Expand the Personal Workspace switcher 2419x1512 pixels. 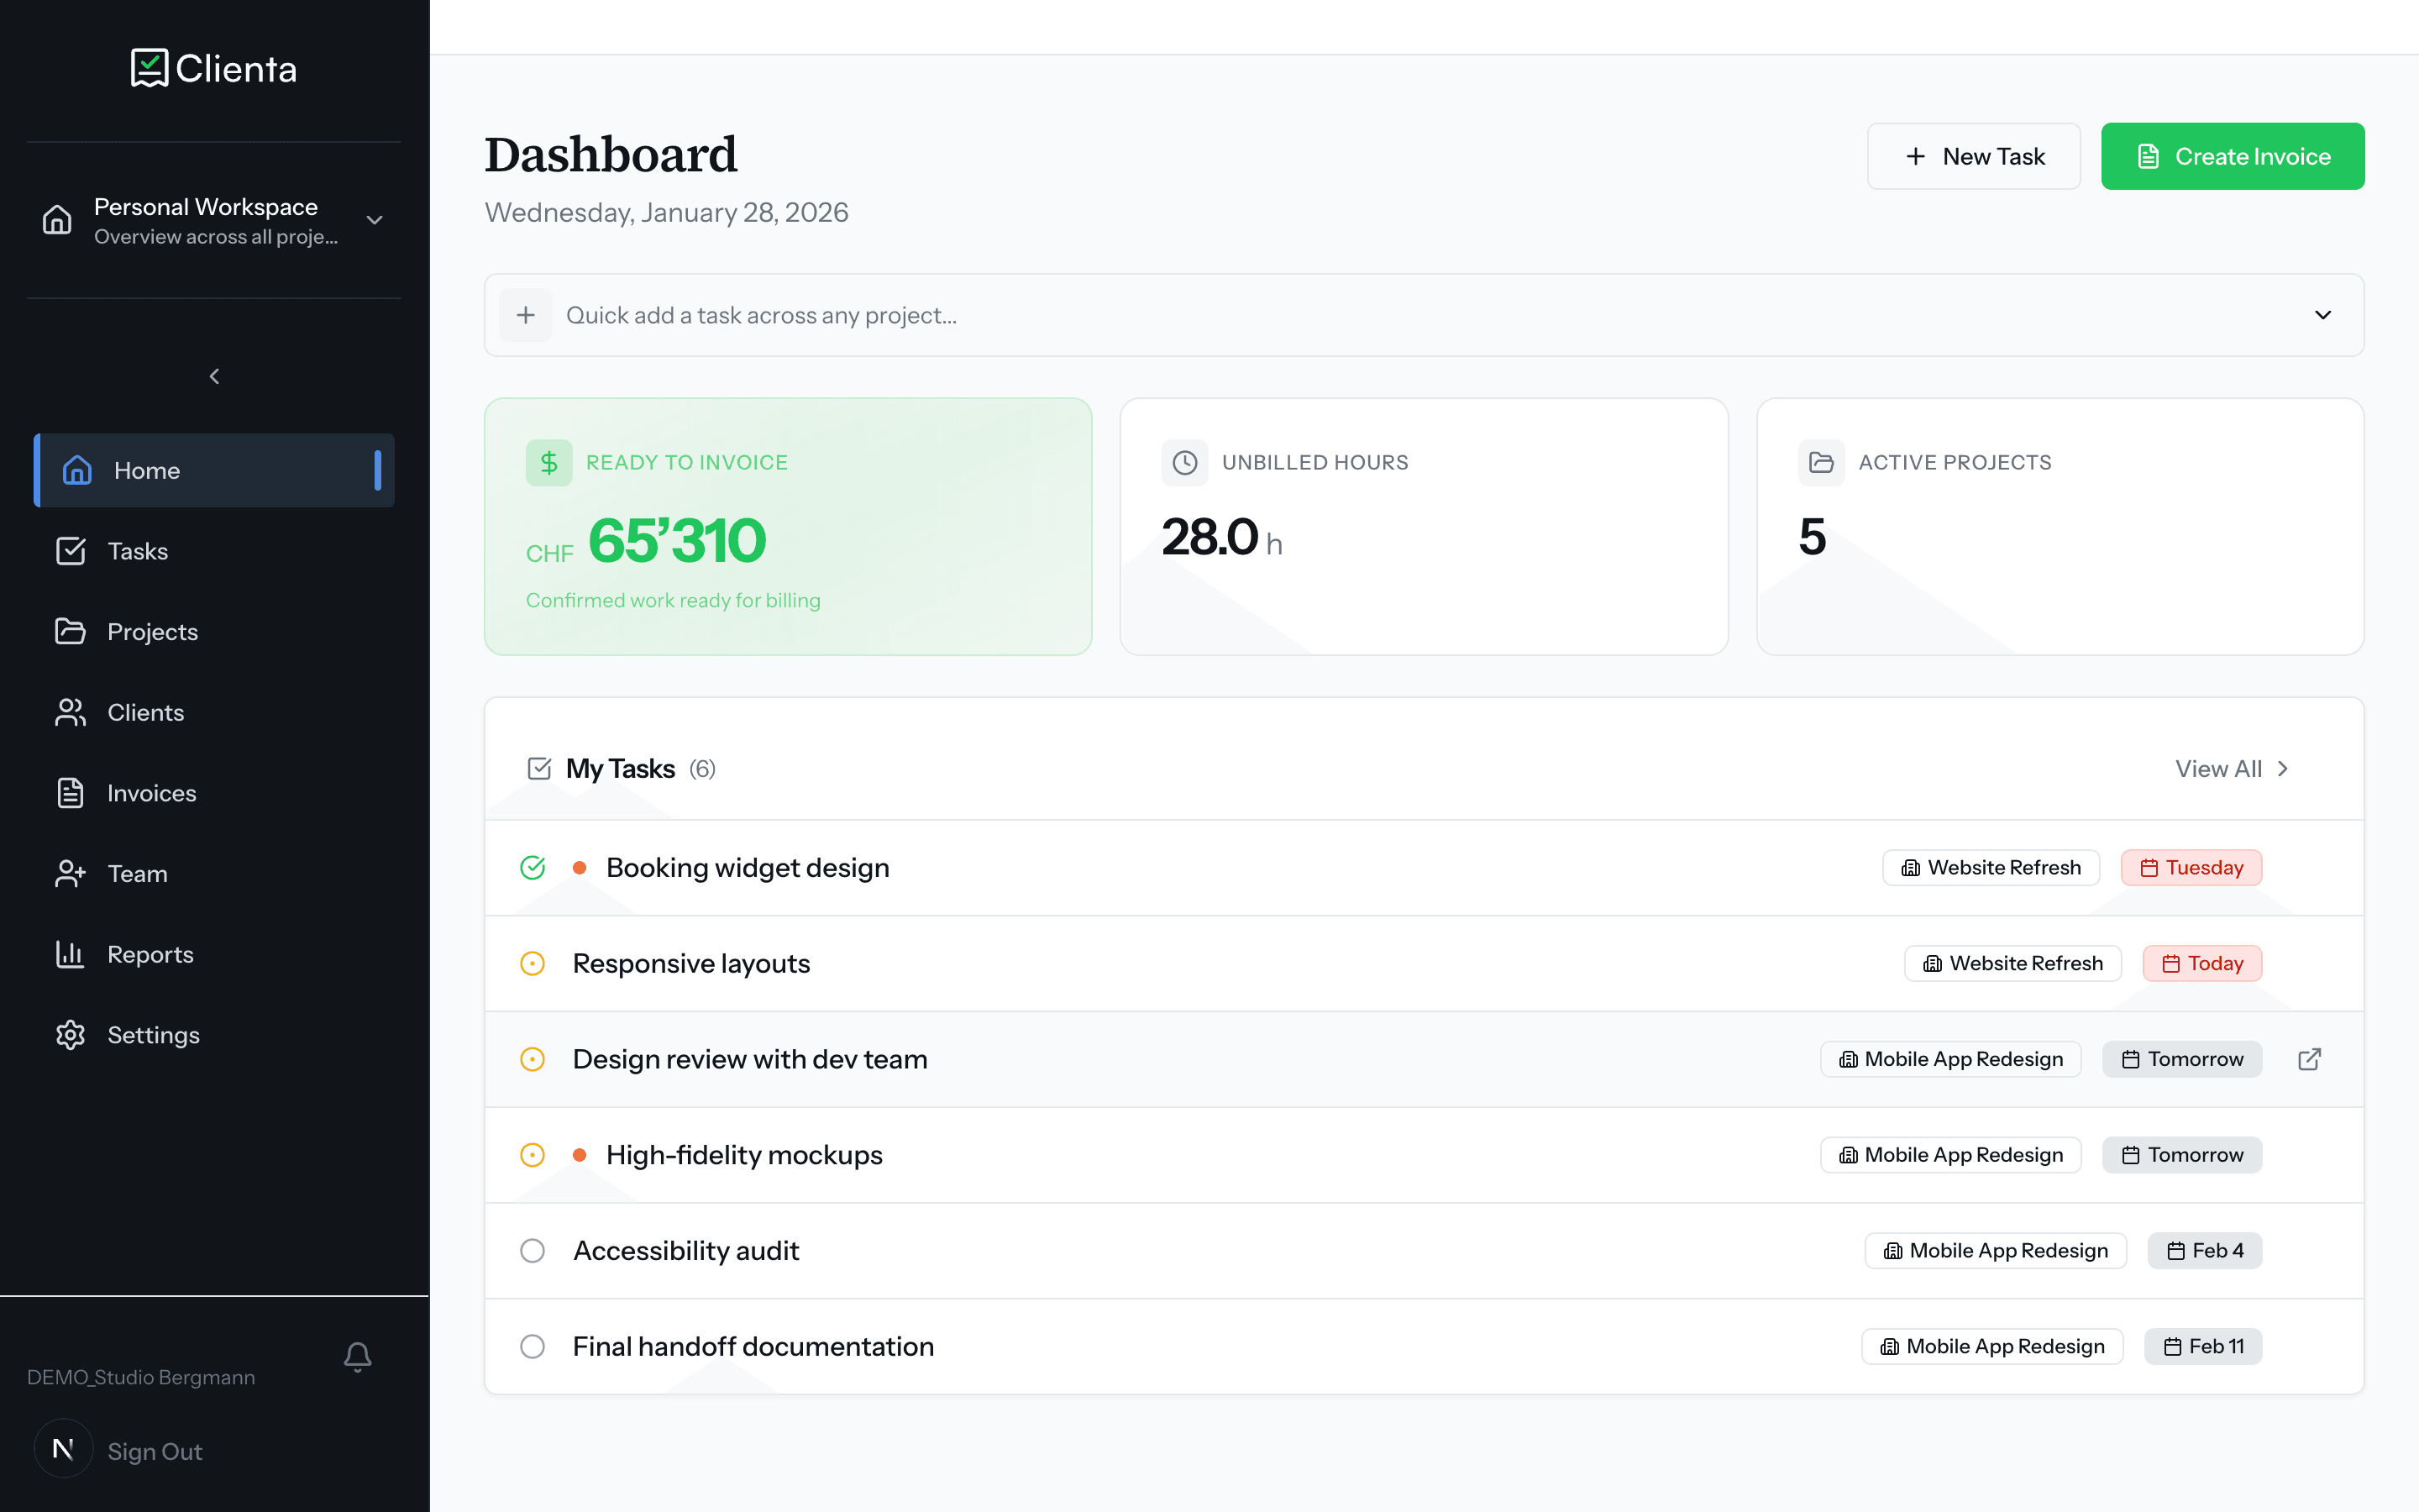click(374, 219)
